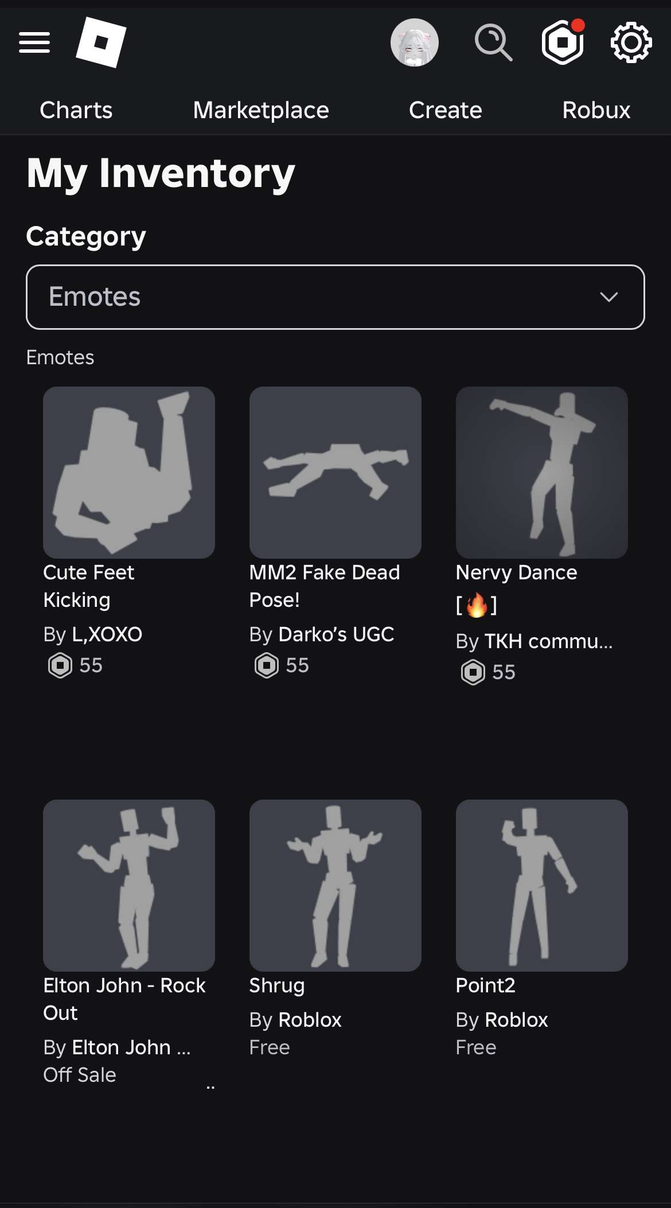View the Shrug emote thumbnail
Viewport: 671px width, 1208px height.
[x=335, y=886]
